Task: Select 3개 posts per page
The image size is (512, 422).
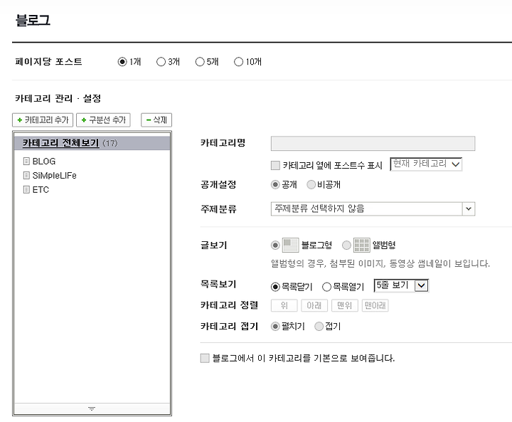Action: [161, 62]
